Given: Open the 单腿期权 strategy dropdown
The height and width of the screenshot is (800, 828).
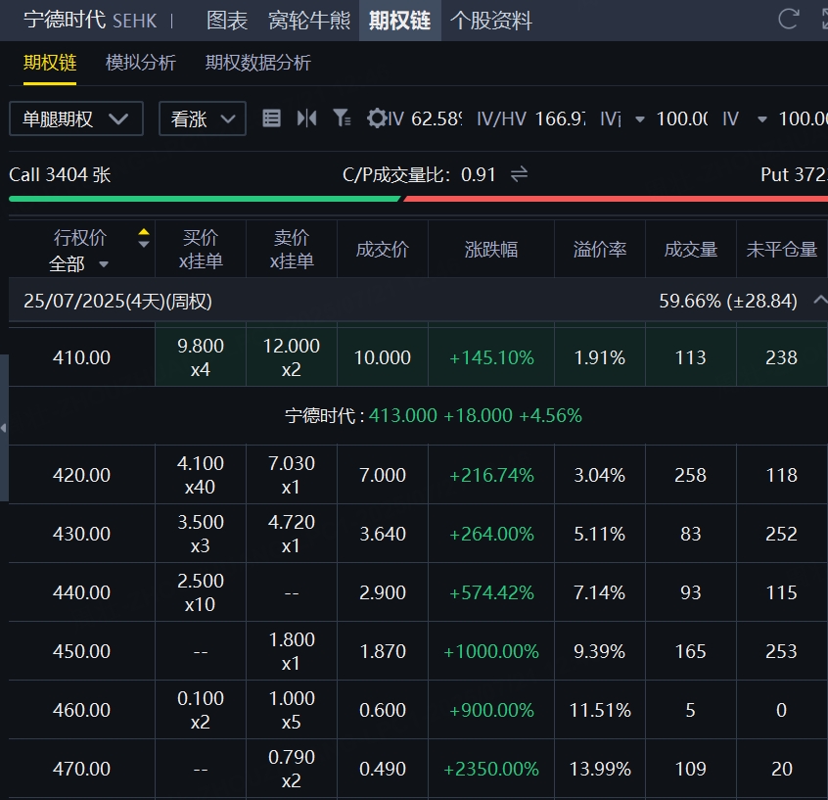Looking at the screenshot, I should (76, 118).
